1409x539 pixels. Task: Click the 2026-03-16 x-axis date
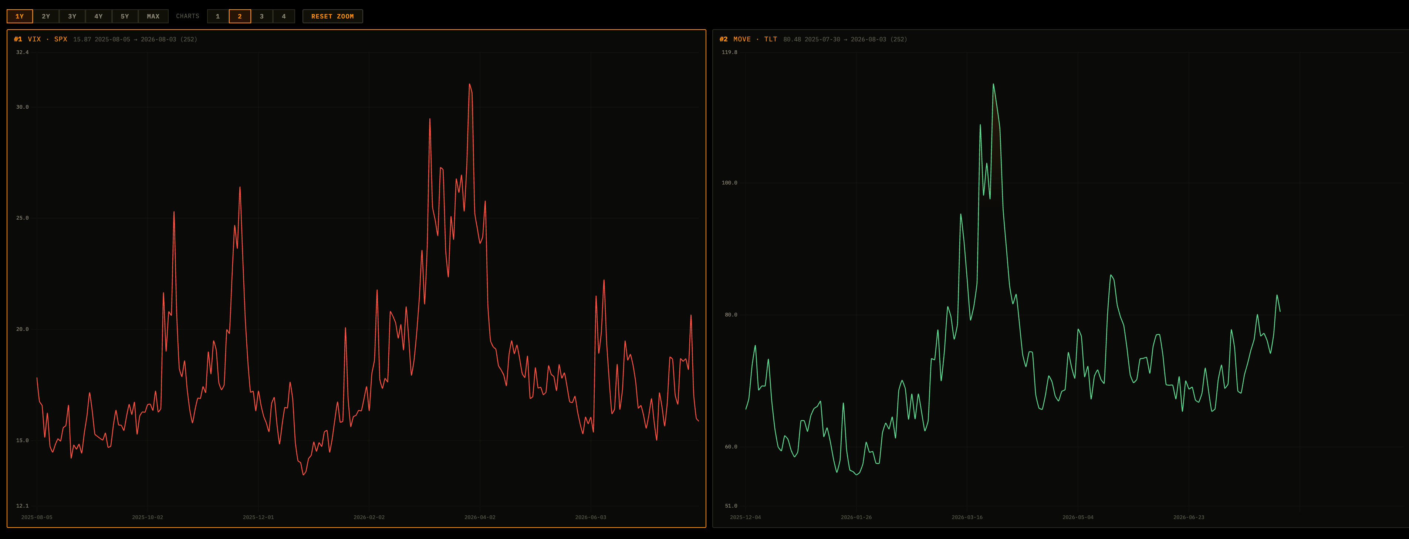(x=966, y=517)
